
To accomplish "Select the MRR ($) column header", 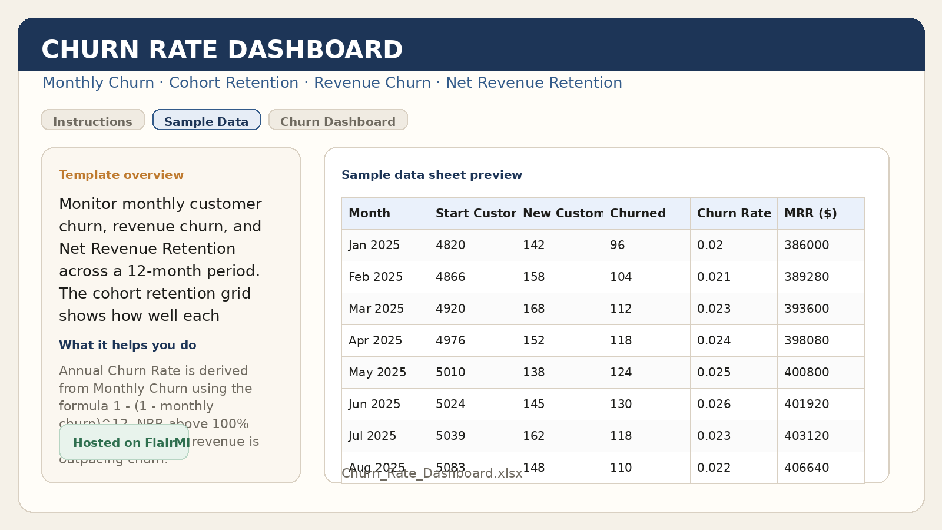I will [811, 213].
